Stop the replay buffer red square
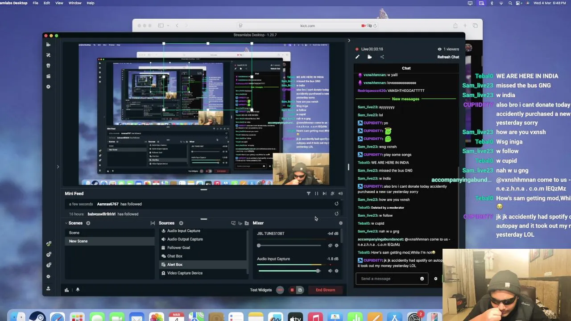The width and height of the screenshot is (571, 321). 292,290
